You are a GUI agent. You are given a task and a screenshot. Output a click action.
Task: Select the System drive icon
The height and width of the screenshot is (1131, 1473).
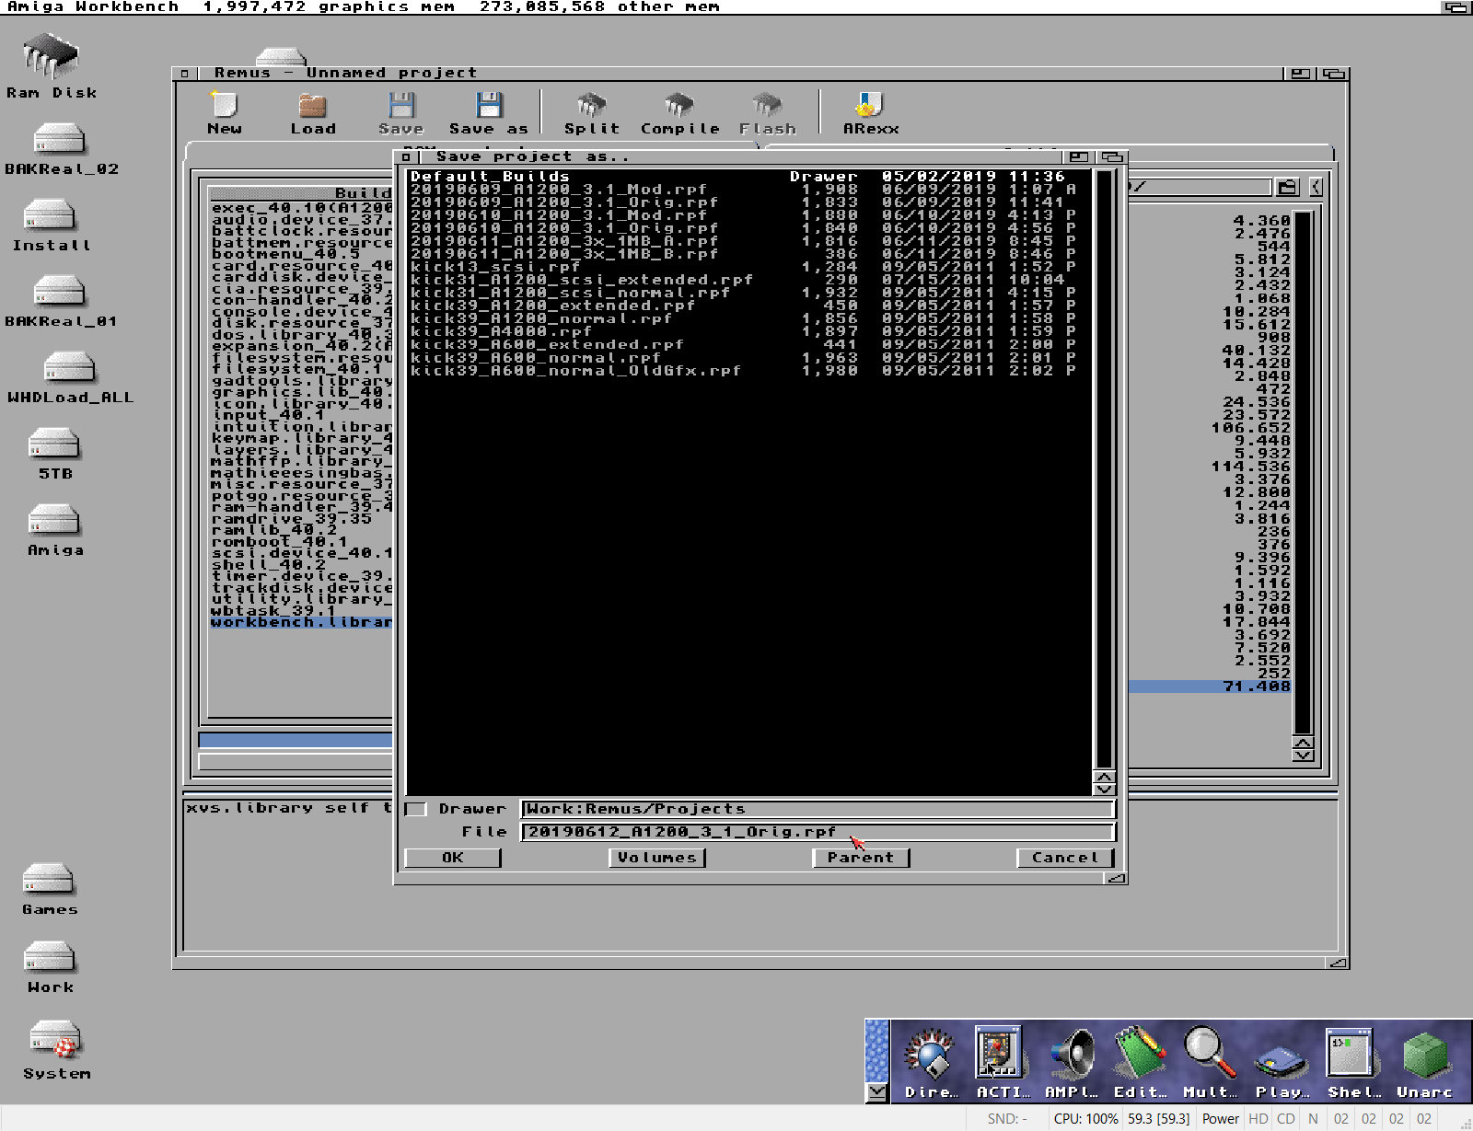coord(56,1051)
